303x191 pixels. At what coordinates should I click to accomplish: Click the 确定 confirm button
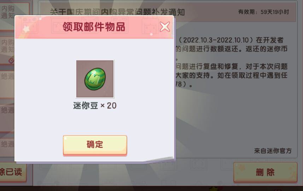[x=95, y=145]
